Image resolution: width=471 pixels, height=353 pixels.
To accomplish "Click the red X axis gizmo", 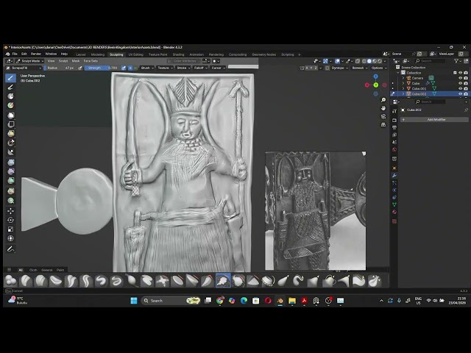I will 367,85.
